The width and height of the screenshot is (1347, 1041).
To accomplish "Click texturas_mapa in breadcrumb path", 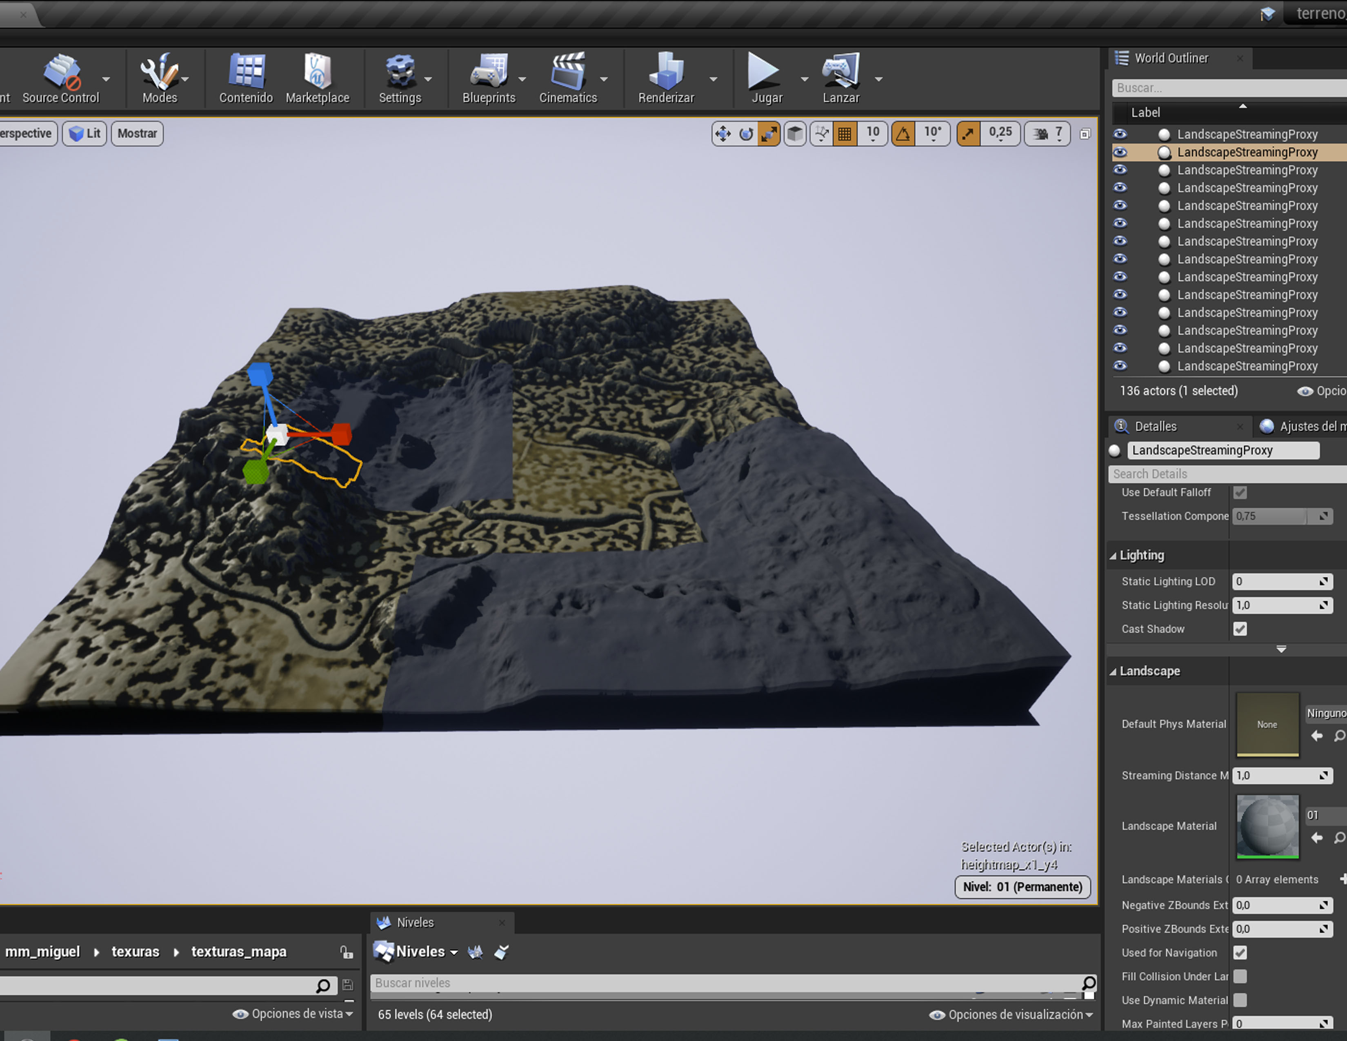I will (x=239, y=952).
